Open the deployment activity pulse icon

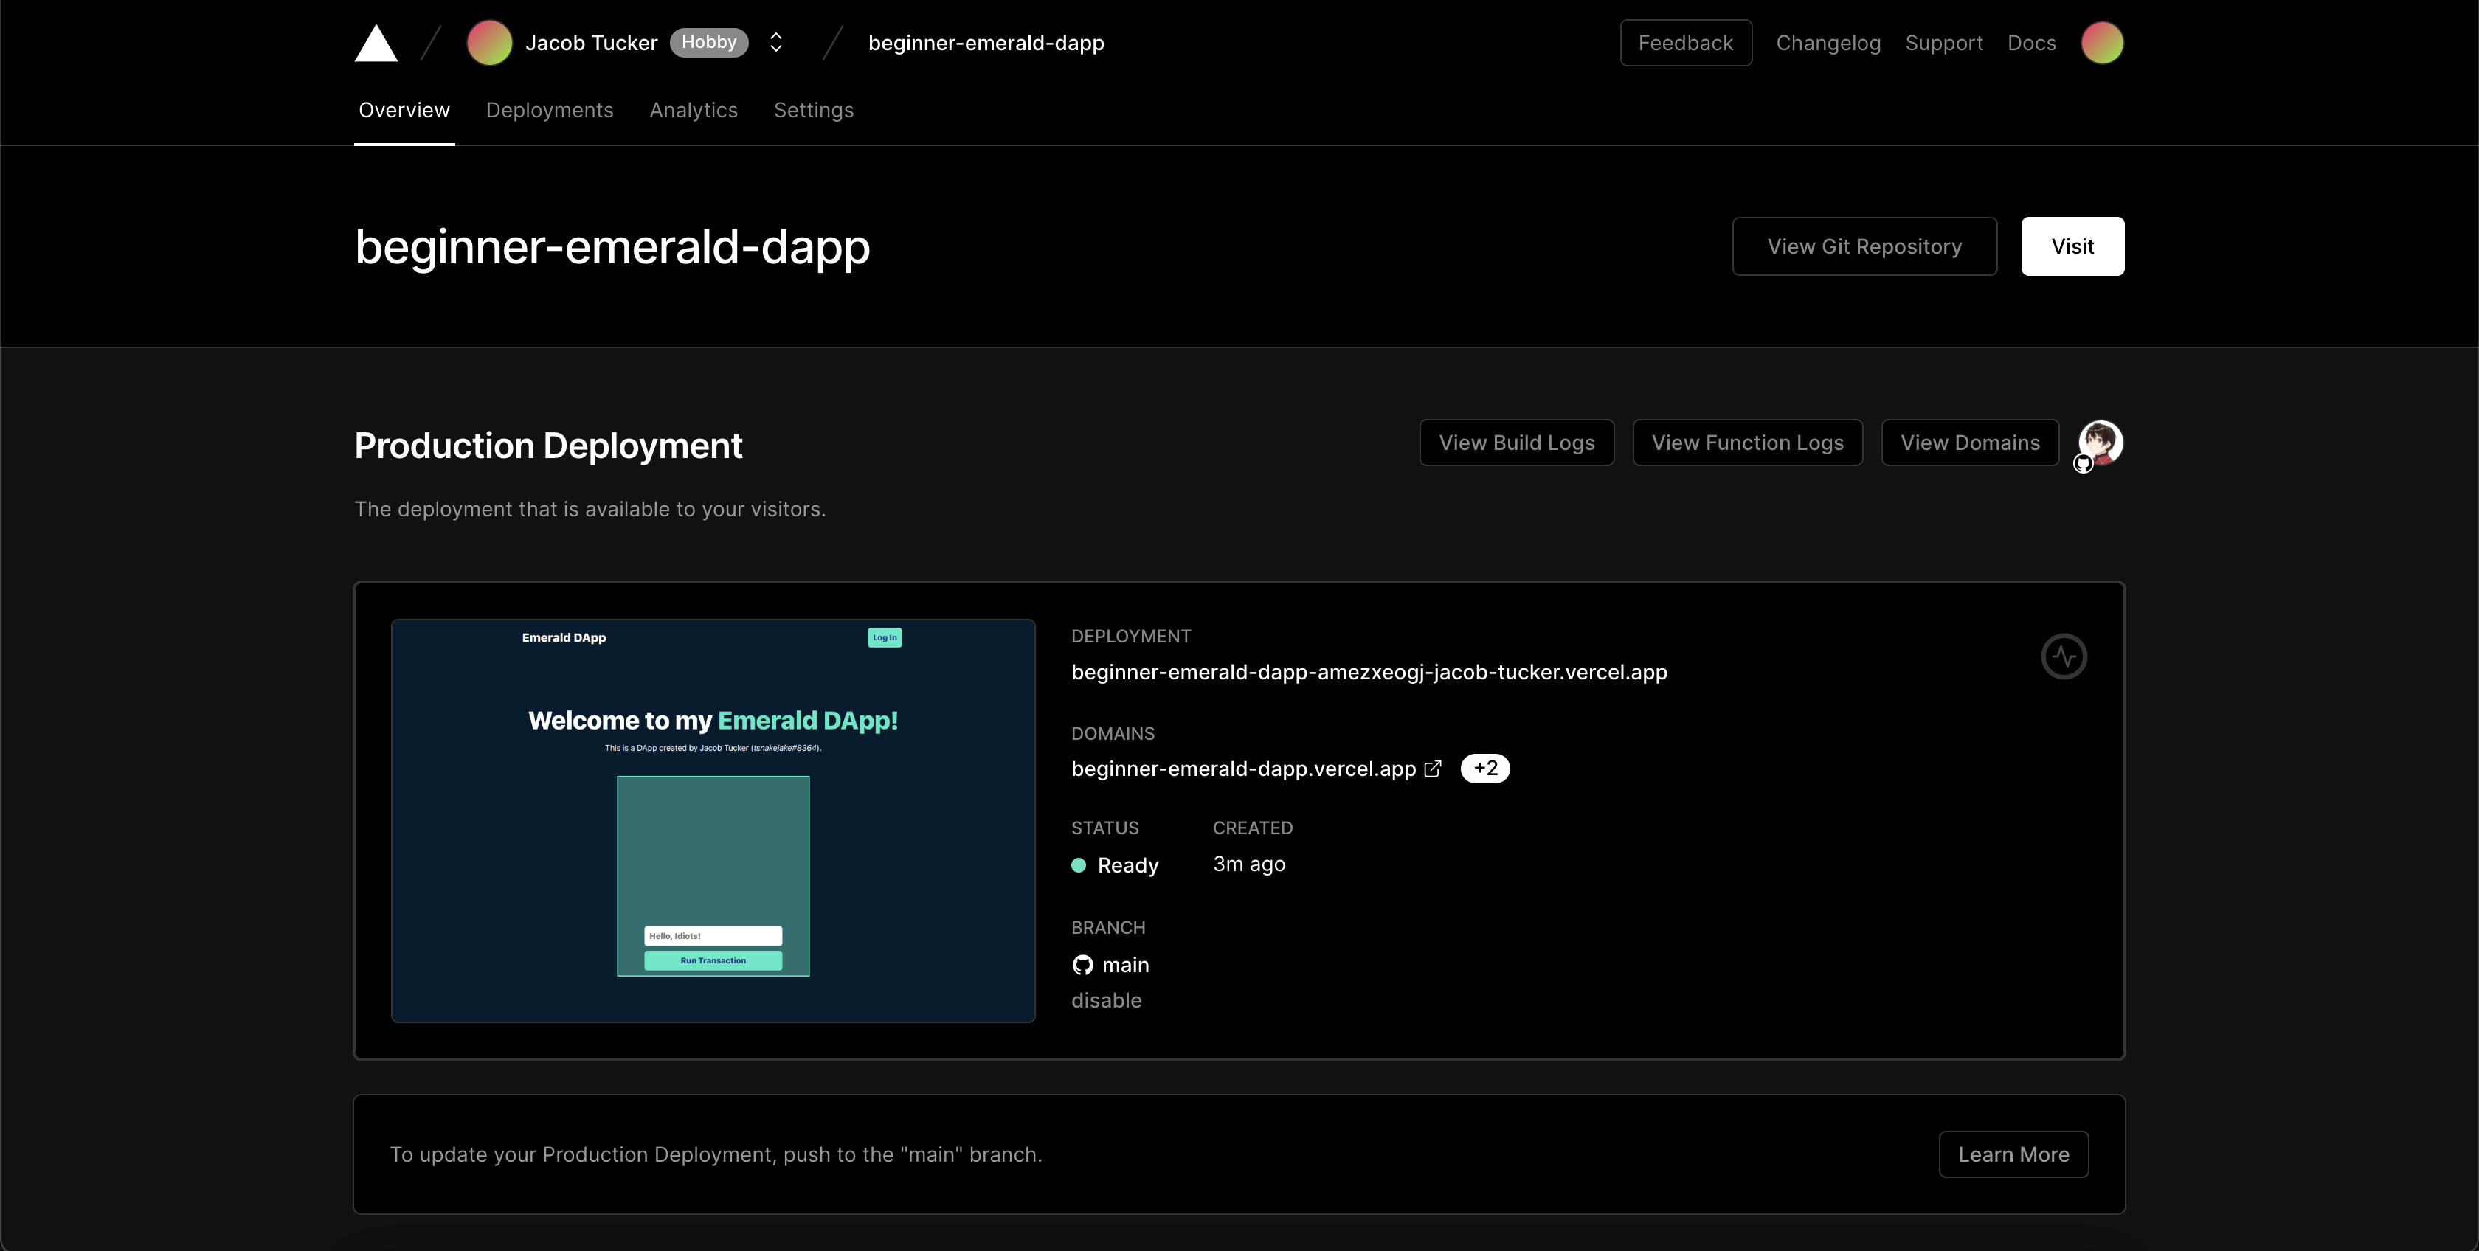click(2064, 656)
